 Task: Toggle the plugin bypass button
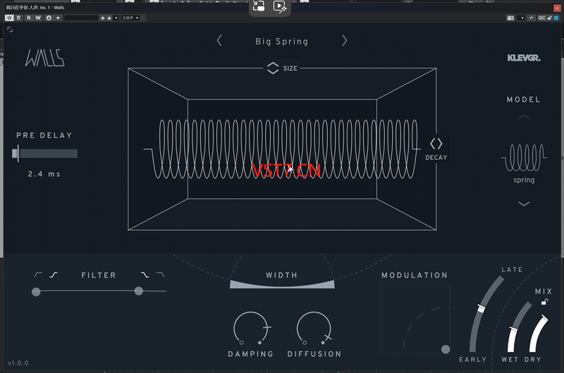point(18,18)
